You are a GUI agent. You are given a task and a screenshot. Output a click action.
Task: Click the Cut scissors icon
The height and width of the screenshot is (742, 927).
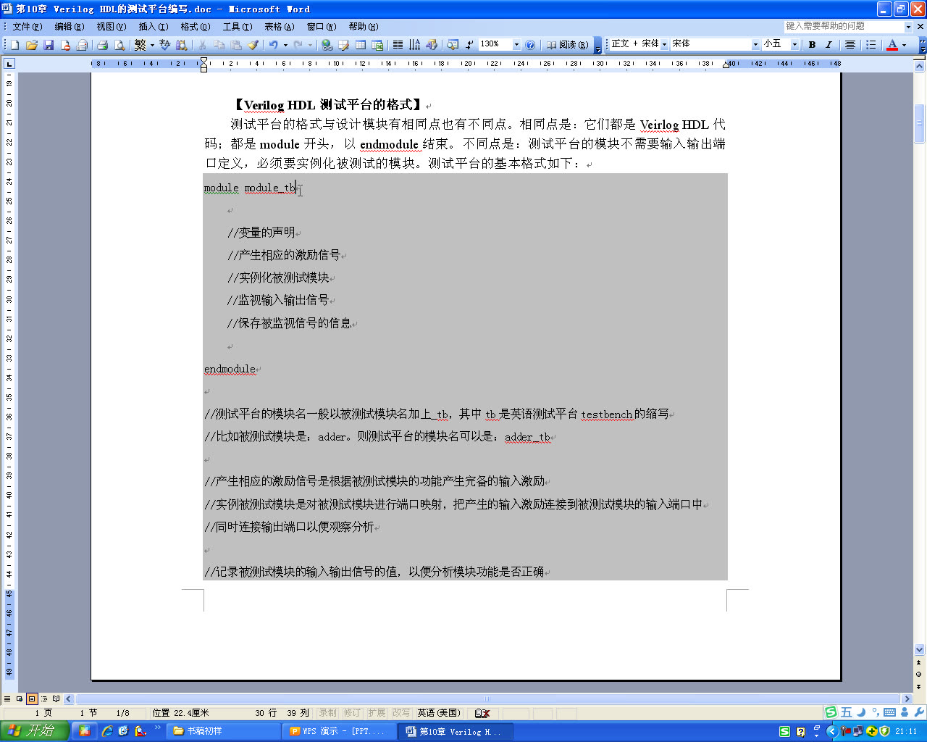[x=203, y=45]
